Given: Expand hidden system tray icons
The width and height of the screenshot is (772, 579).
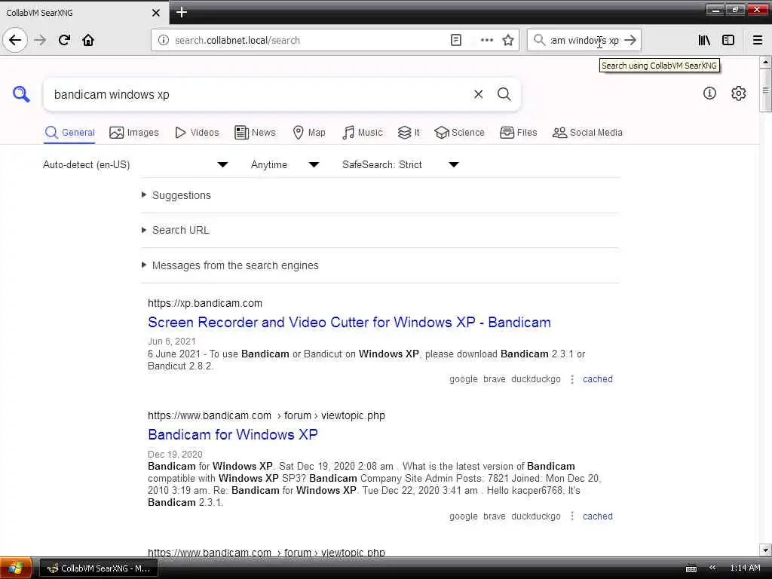Looking at the screenshot, I should (712, 568).
